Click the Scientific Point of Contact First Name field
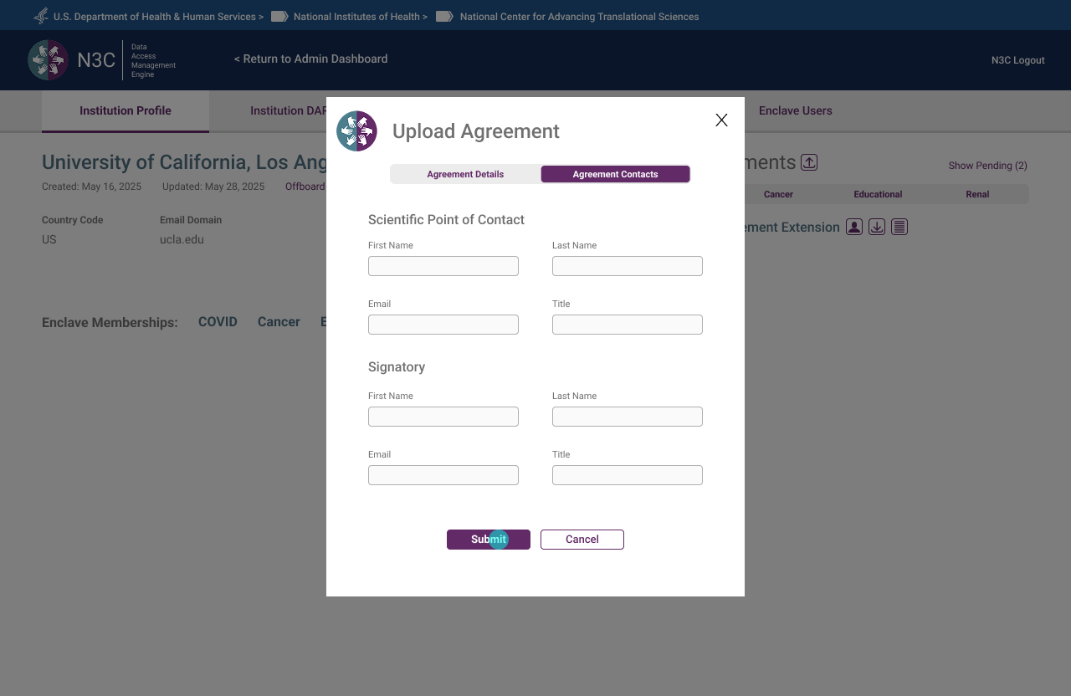Image resolution: width=1071 pixels, height=696 pixels. (443, 265)
